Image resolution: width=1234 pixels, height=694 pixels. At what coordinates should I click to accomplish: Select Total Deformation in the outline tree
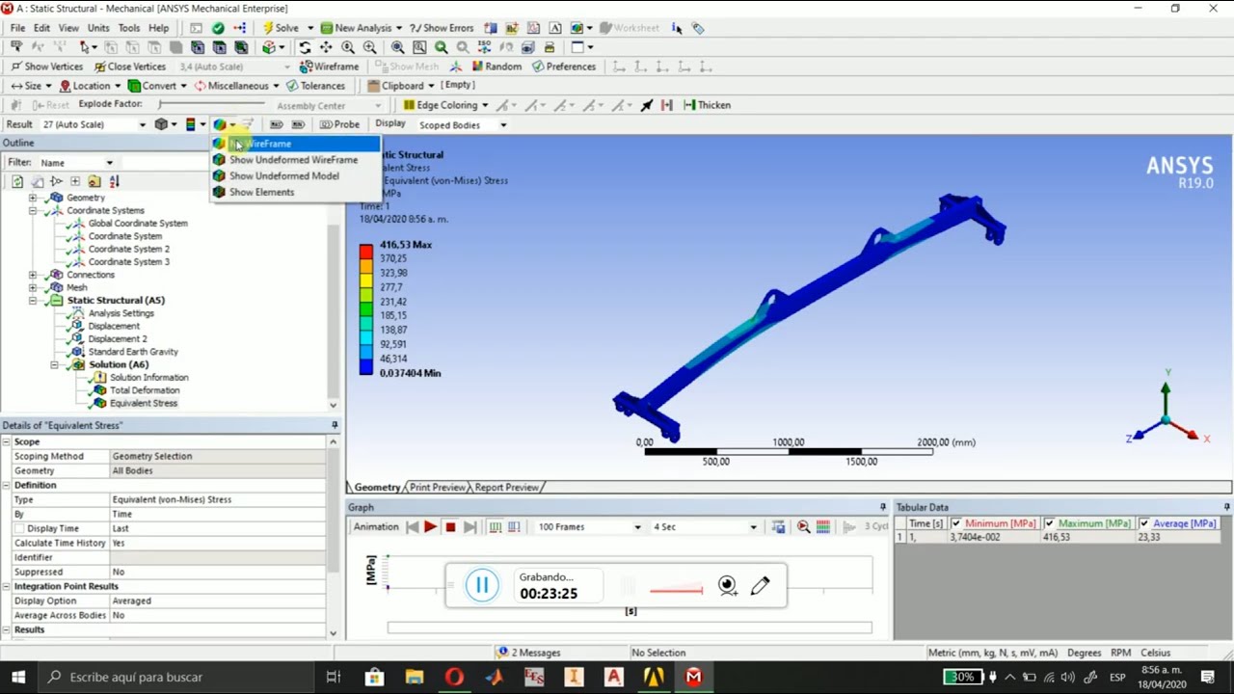coord(145,390)
